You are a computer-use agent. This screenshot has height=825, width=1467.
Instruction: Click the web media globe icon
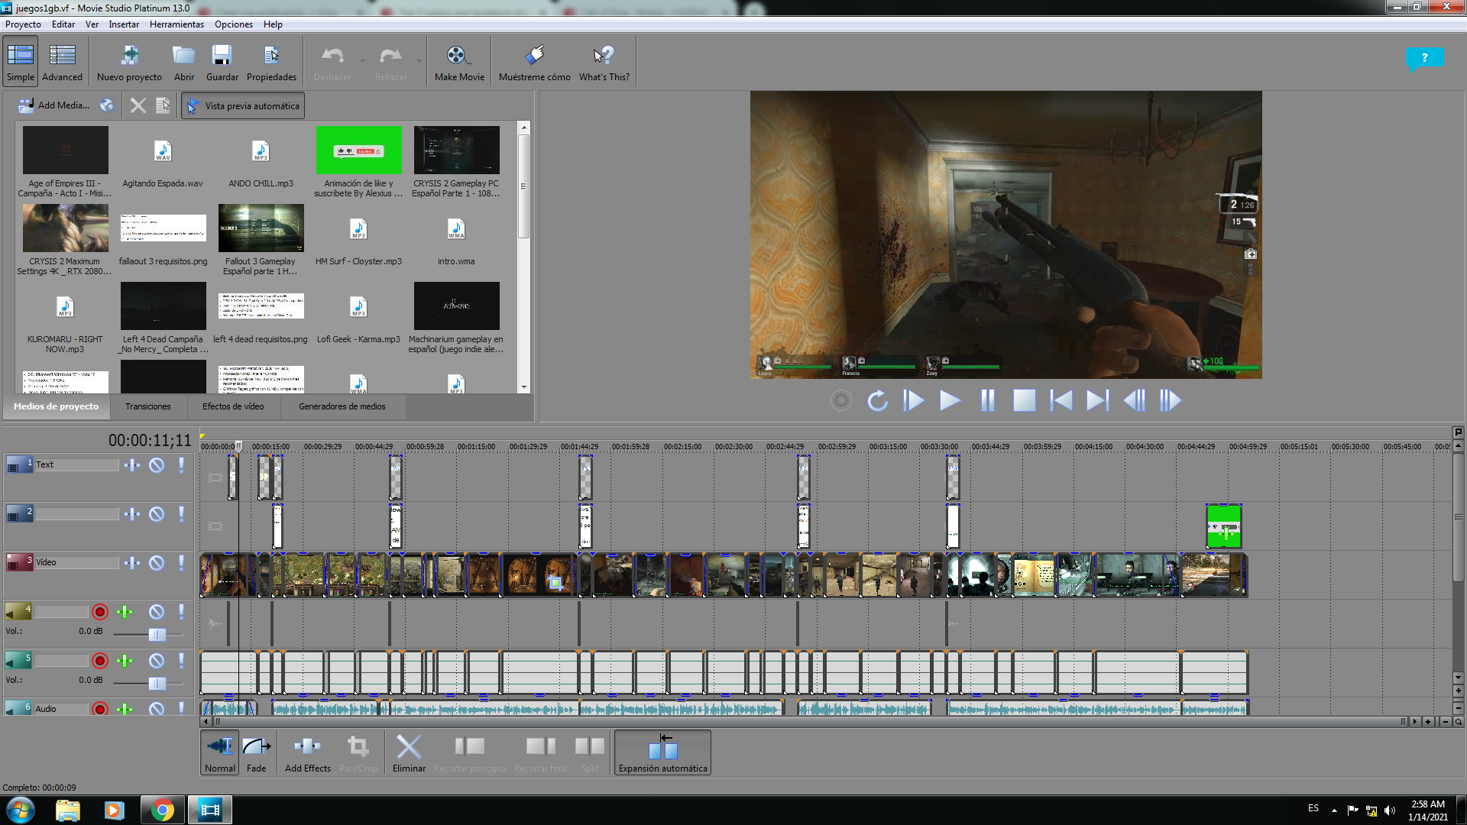click(x=107, y=105)
